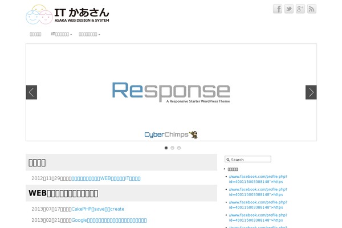342x228 pixels.
Task: Expand the third navigation menu dropdown
Action: point(89,34)
